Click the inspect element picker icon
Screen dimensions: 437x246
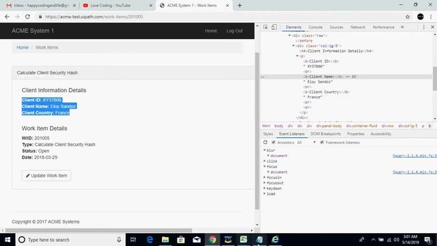tap(266, 27)
